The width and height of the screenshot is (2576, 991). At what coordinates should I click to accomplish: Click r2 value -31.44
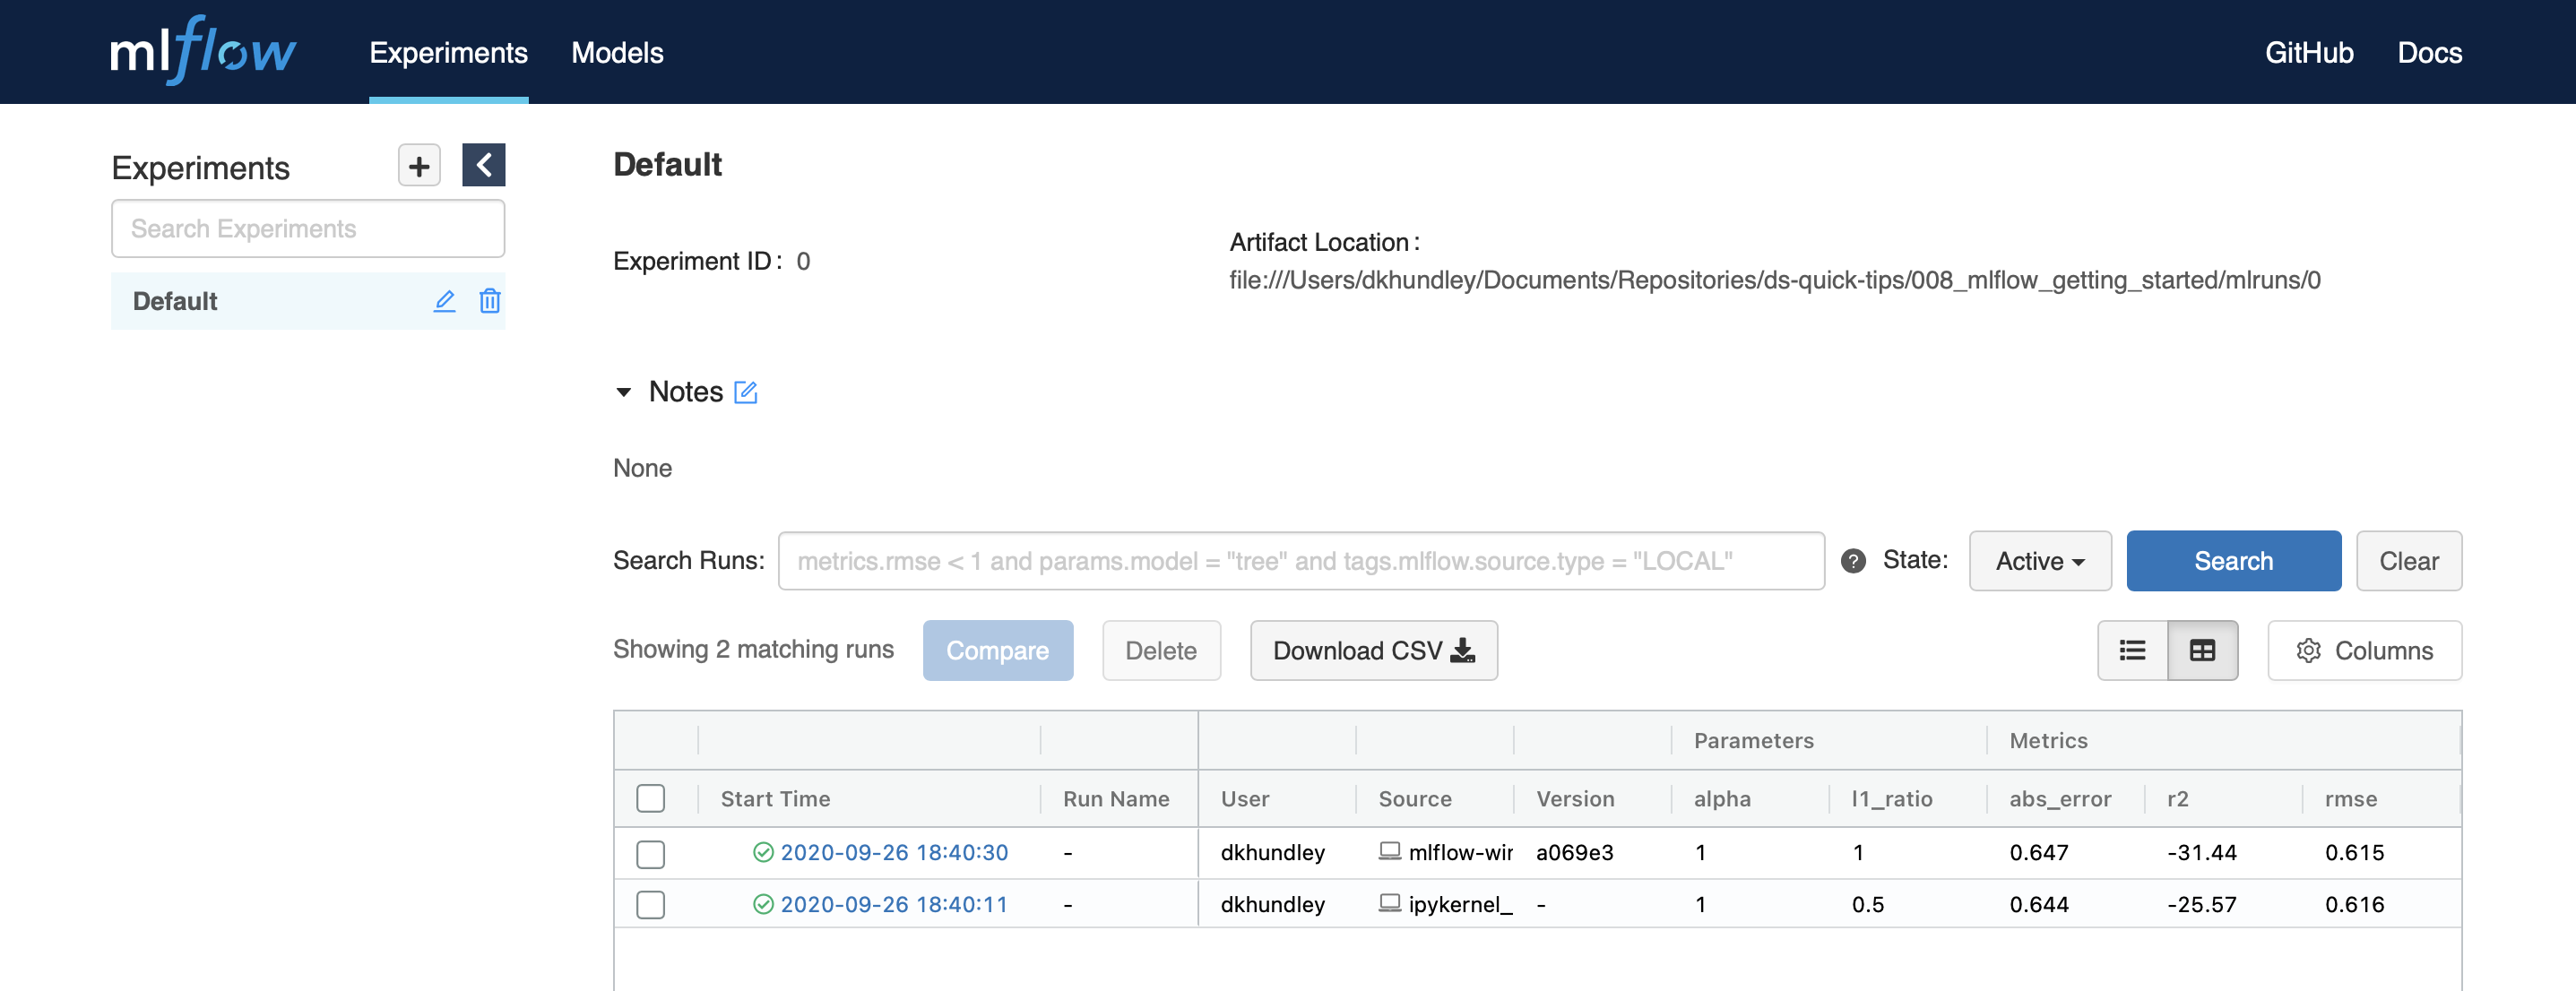(x=2201, y=852)
